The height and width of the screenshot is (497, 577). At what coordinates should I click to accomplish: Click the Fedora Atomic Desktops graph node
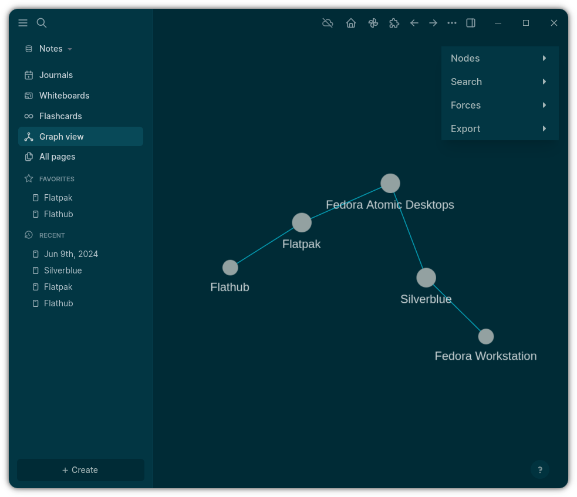point(390,183)
